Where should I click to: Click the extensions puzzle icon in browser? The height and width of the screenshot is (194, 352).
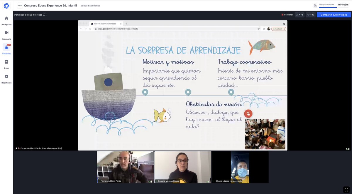[x=264, y=29]
